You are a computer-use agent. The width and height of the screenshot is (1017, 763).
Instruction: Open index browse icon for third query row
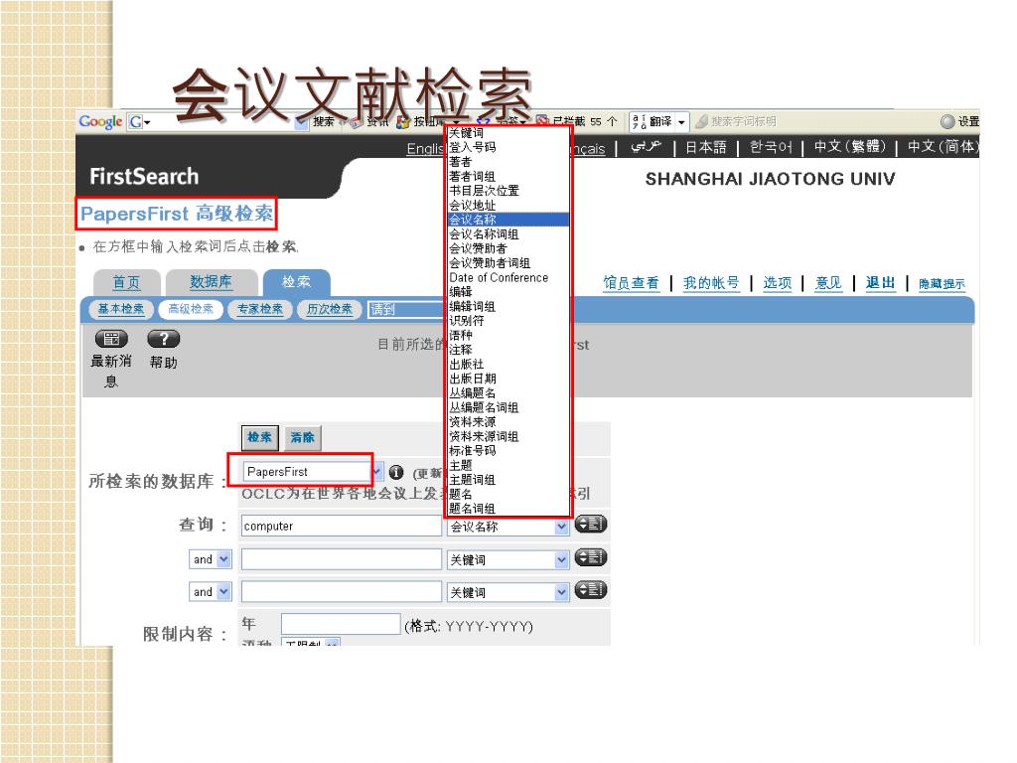[590, 590]
